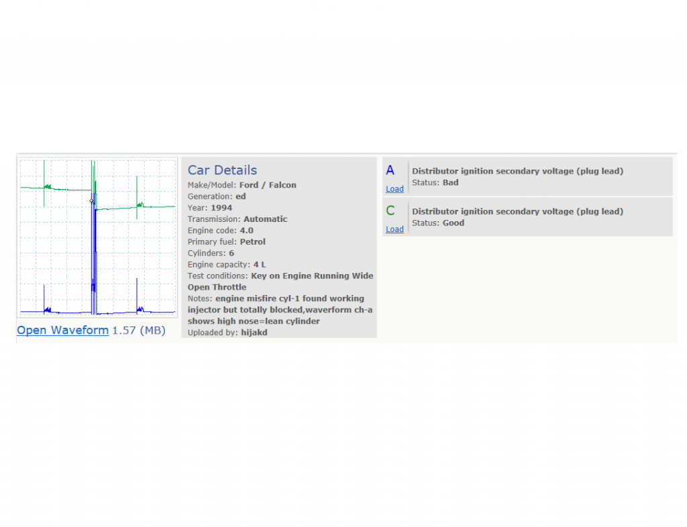Click the Notes engine misfire text

coord(280,310)
